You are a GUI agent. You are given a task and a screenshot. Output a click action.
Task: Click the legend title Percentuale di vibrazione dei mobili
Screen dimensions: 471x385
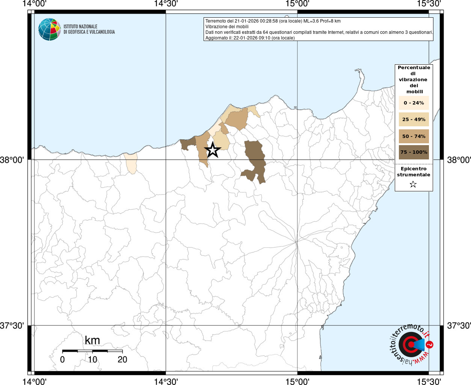(x=414, y=79)
